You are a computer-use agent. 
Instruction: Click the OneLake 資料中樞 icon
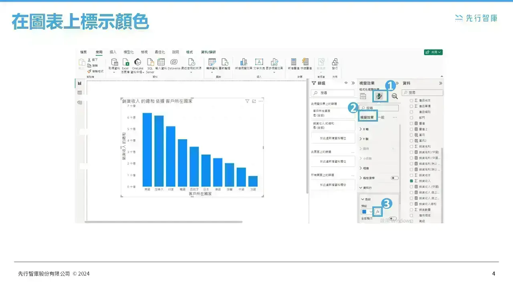137,62
